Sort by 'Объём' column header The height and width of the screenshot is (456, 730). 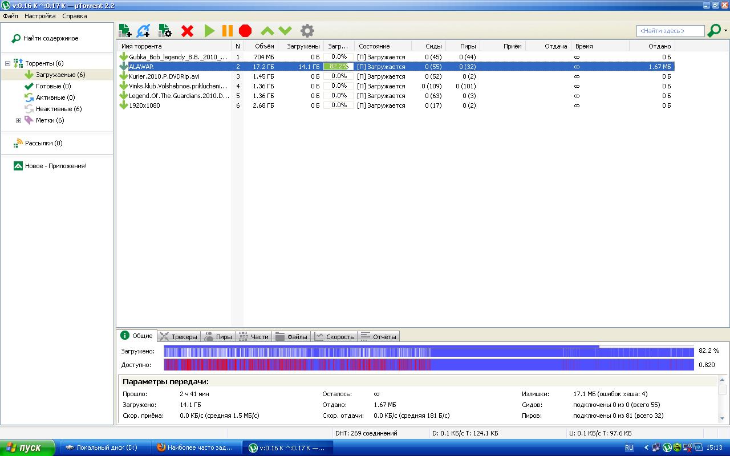coord(261,46)
